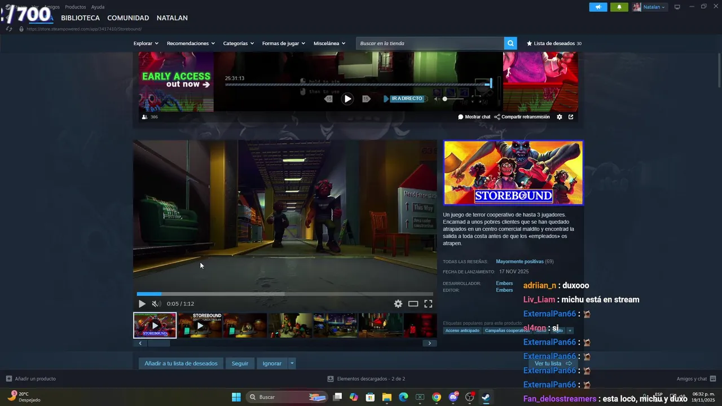Open Elementos descargados download status
This screenshot has height=406, width=722.
[367, 378]
